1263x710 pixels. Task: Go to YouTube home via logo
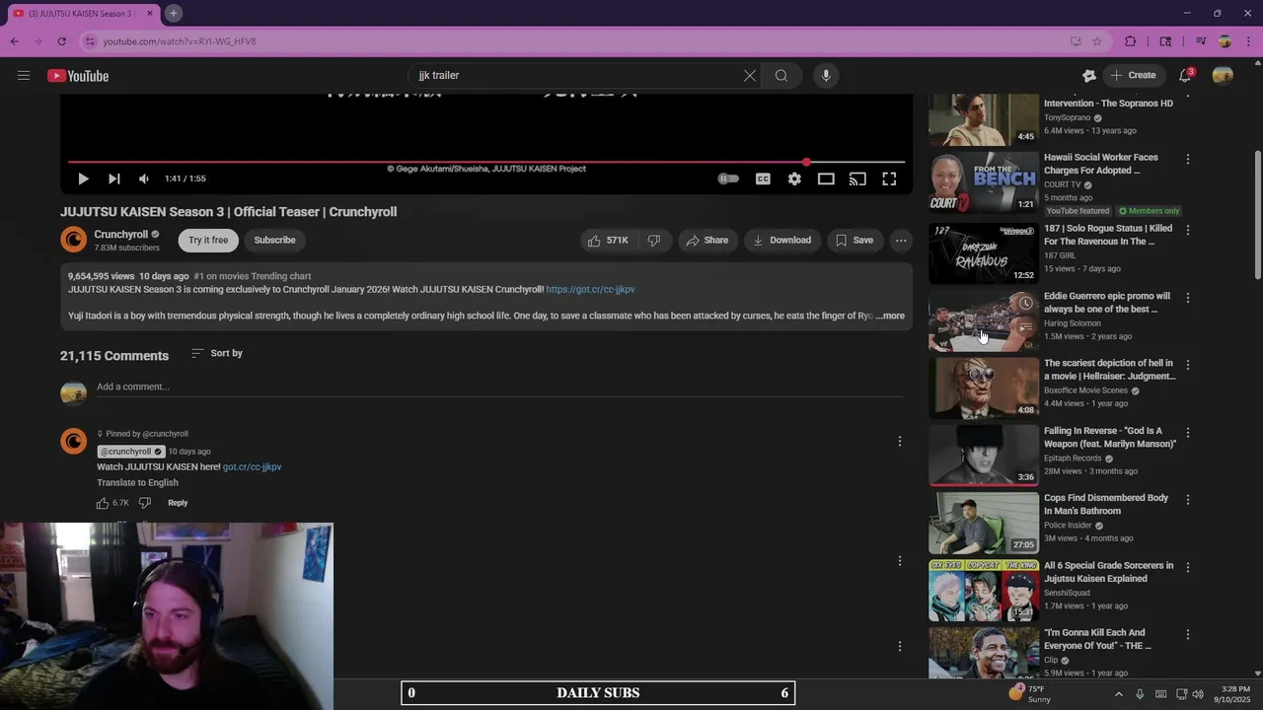click(78, 76)
